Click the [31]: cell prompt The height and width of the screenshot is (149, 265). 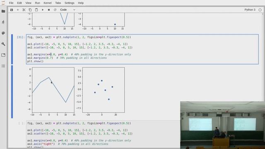tap(21, 37)
